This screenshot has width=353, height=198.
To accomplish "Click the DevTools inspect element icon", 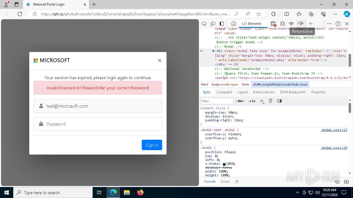I will pos(204,24).
